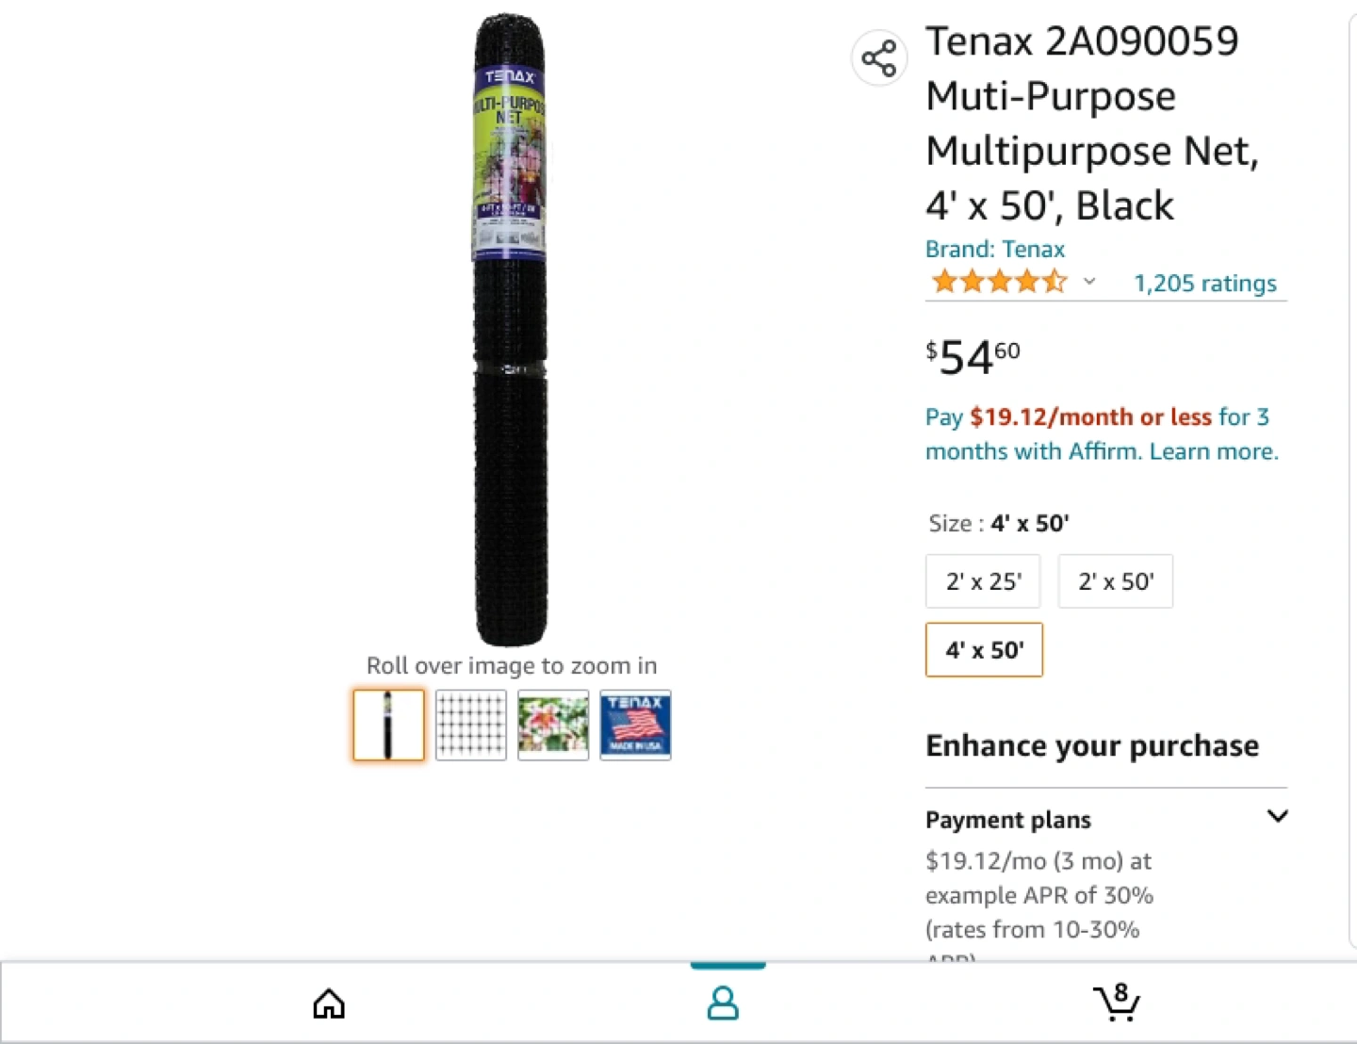Open the account profile icon

(723, 1003)
